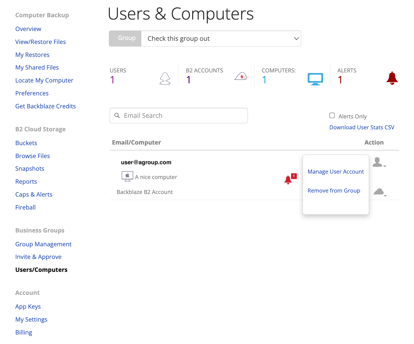Open Caps & Alerts
Screen dimensions: 414x344
point(34,195)
